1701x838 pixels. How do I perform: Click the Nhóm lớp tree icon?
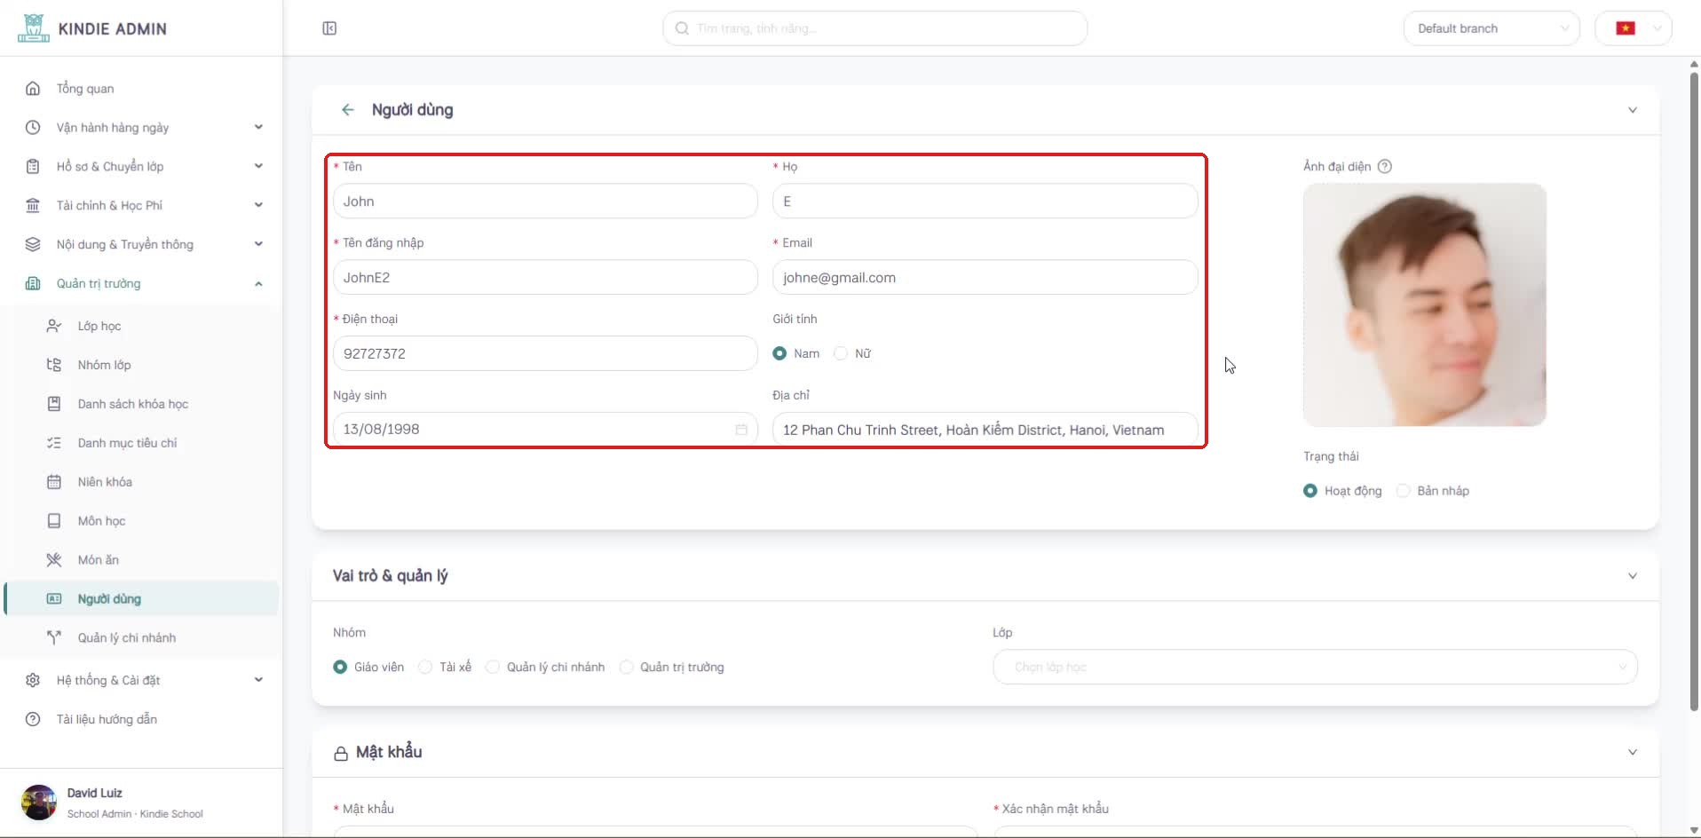coord(54,365)
